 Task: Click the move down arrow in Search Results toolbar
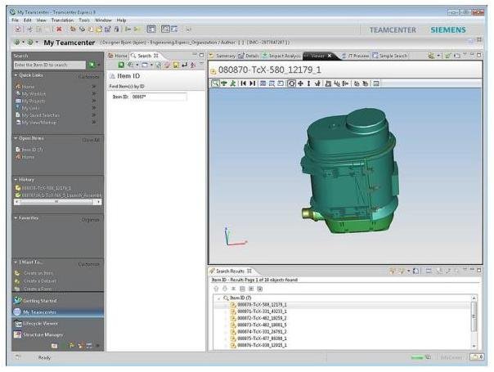(225, 289)
